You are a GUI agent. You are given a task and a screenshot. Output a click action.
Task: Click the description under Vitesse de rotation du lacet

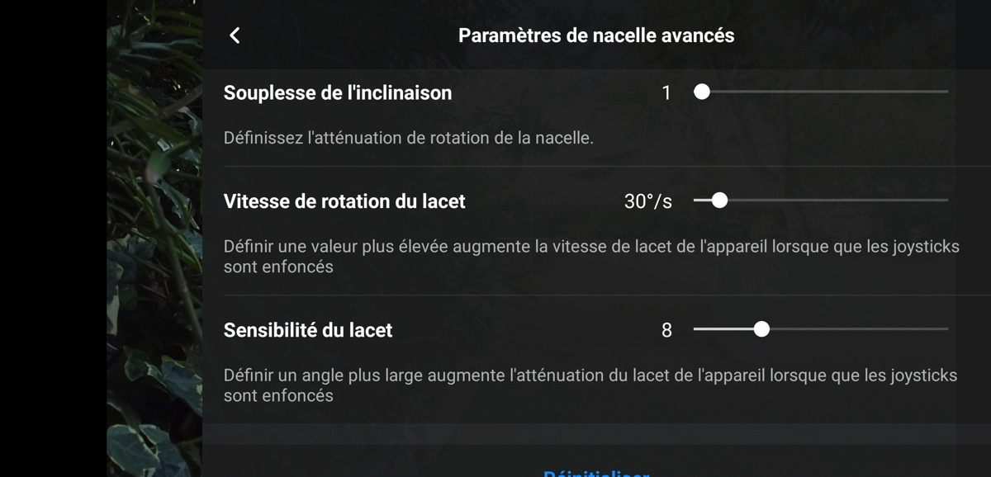pyautogui.click(x=591, y=257)
